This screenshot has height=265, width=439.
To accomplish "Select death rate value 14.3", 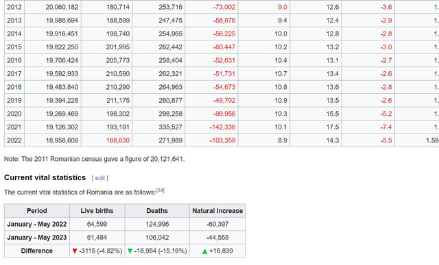I will 333,140.
